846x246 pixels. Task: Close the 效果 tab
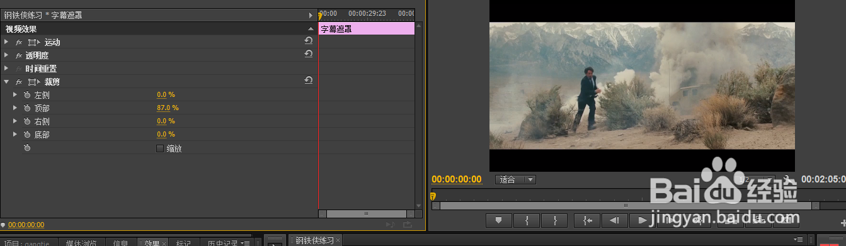[x=164, y=243]
